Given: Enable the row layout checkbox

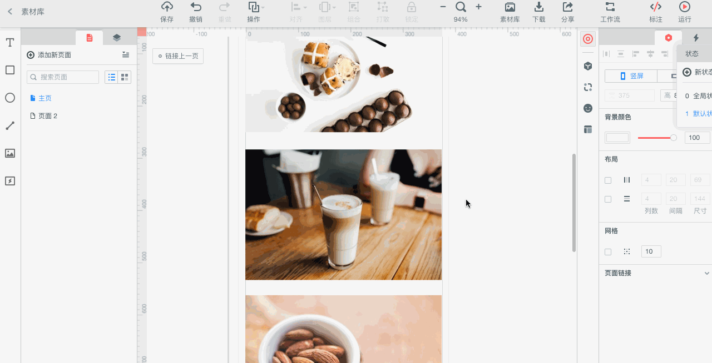Looking at the screenshot, I should pos(608,199).
